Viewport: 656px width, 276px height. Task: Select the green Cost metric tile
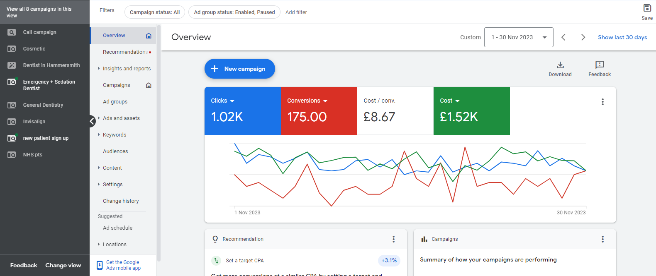point(471,111)
